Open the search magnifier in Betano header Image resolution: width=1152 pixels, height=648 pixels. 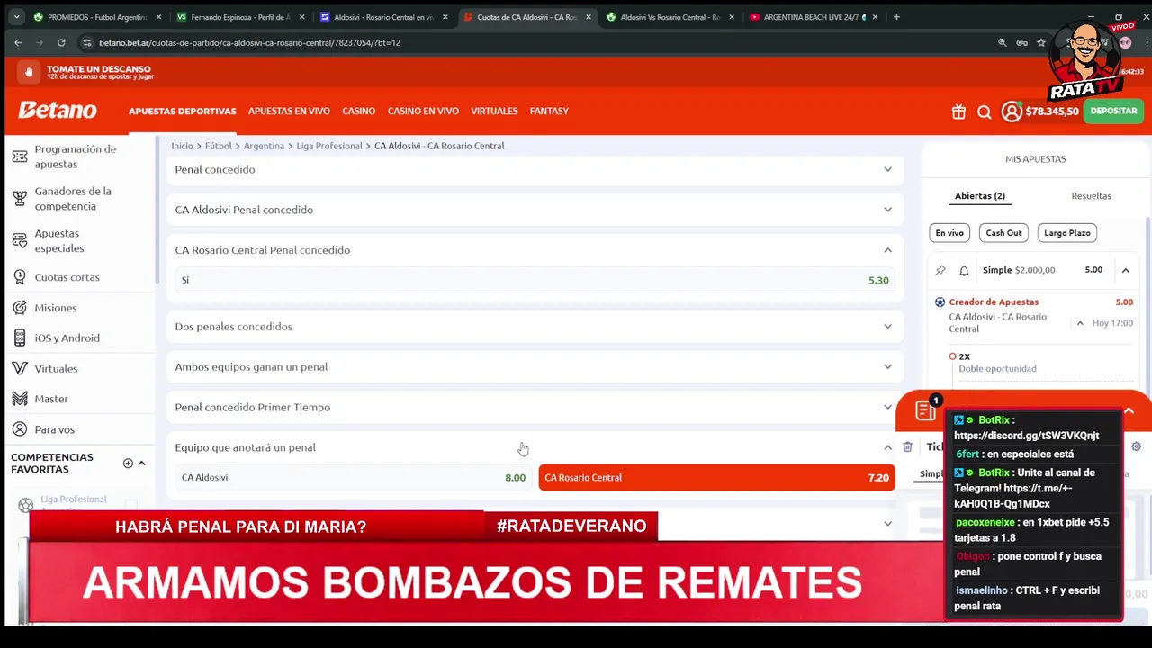click(x=985, y=112)
